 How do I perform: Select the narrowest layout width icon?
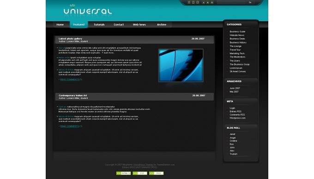tap(189, 2)
